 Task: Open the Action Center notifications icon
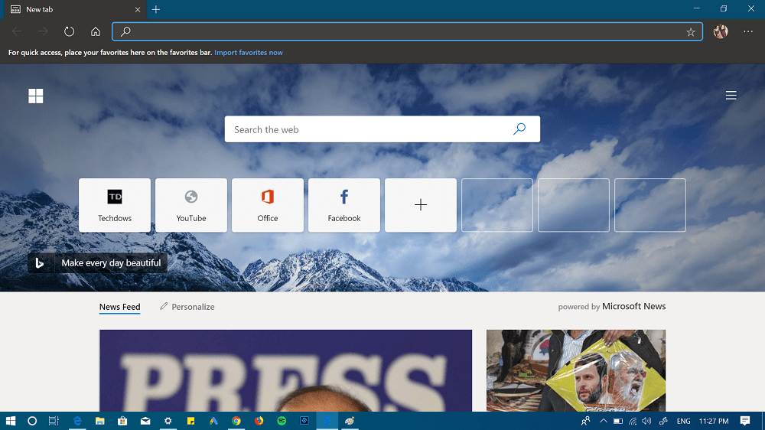click(x=745, y=421)
